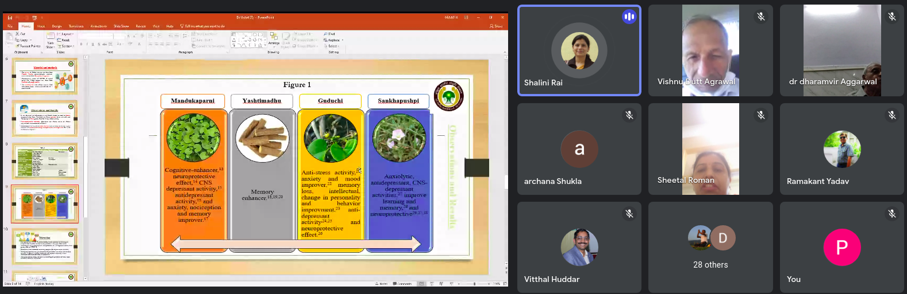Click the speaking indicator on Shalini Rai tile
The width and height of the screenshot is (907, 294).
[629, 17]
